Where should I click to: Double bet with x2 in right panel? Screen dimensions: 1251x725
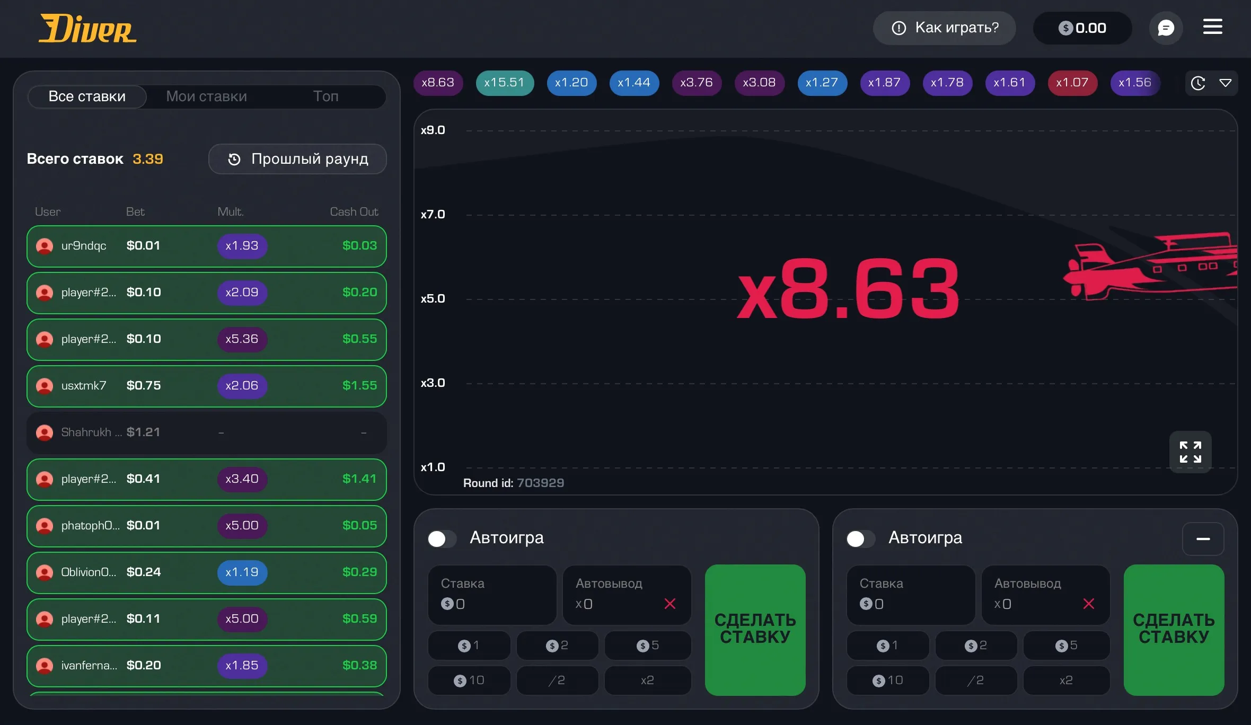1067,680
